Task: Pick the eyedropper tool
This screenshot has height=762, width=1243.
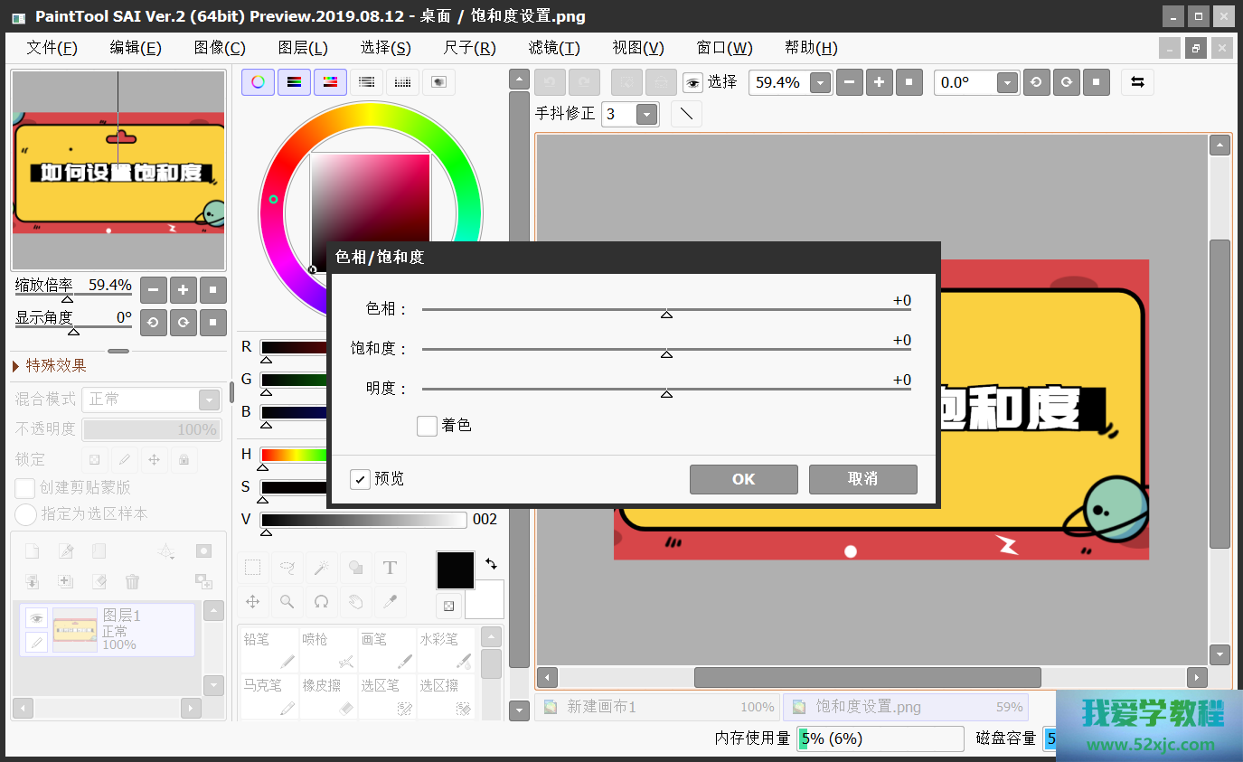Action: (390, 601)
